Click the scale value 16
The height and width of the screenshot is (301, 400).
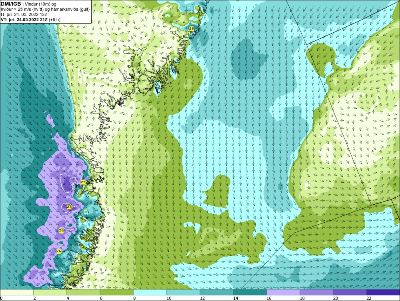269,299
